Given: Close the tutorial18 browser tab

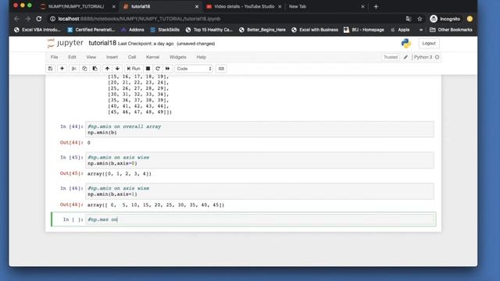Looking at the screenshot, I should (x=197, y=6).
